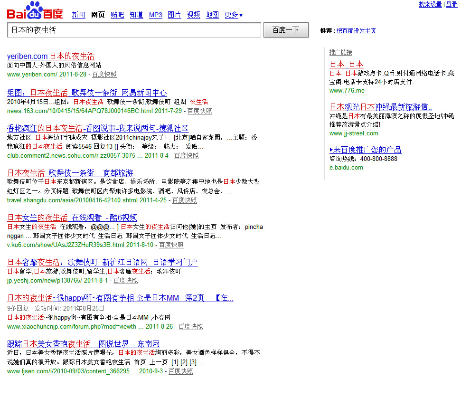
Task: Open the 新闻 news tab
Action: pos(79,15)
